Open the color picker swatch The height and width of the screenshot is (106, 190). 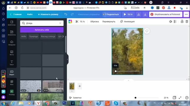[x=70, y=21]
